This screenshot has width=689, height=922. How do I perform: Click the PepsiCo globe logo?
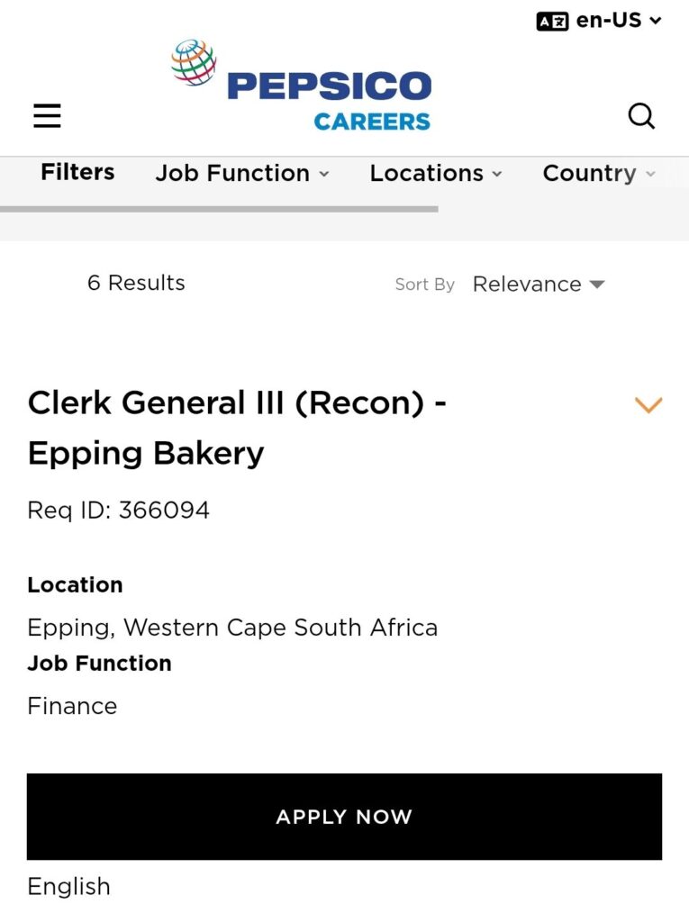(x=194, y=62)
